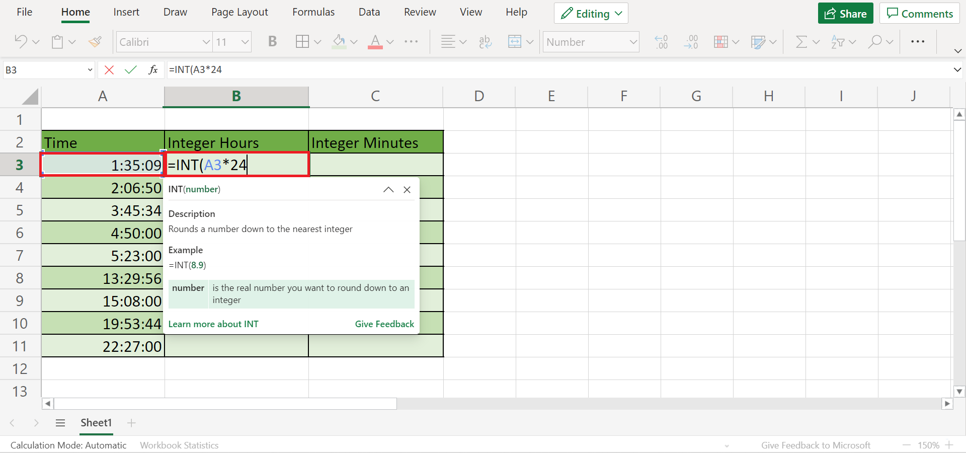Confirm formula with the green checkmark
The width and height of the screenshot is (966, 453).
131,70
